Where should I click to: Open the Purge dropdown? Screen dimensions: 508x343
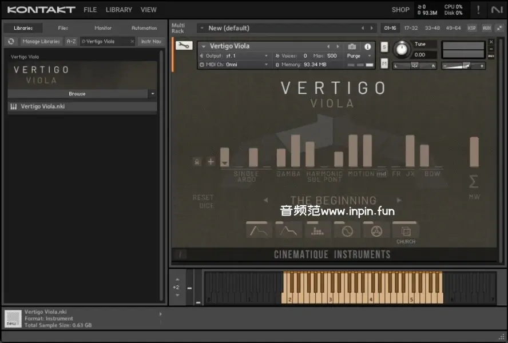(359, 56)
